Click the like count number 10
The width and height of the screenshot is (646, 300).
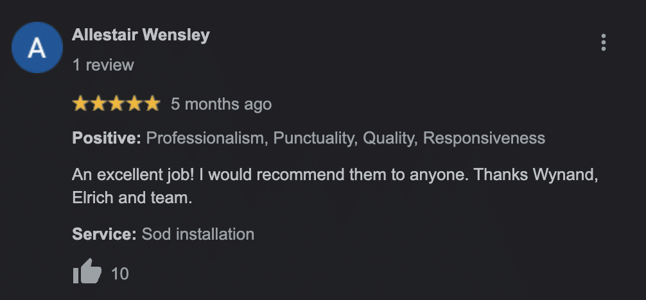(120, 274)
